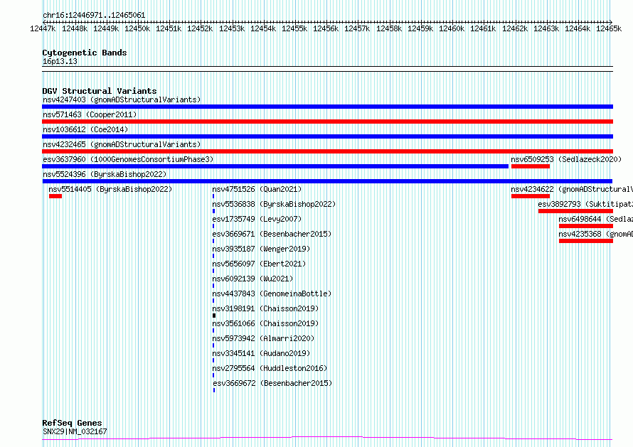
Task: Open nsv3561066 (Chaisson2019) label
Action: (x=265, y=323)
